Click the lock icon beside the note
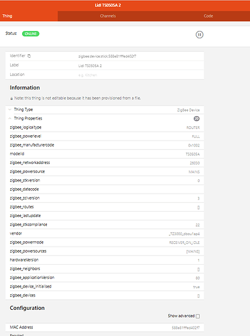This screenshot has height=336, width=250. coord(11,98)
